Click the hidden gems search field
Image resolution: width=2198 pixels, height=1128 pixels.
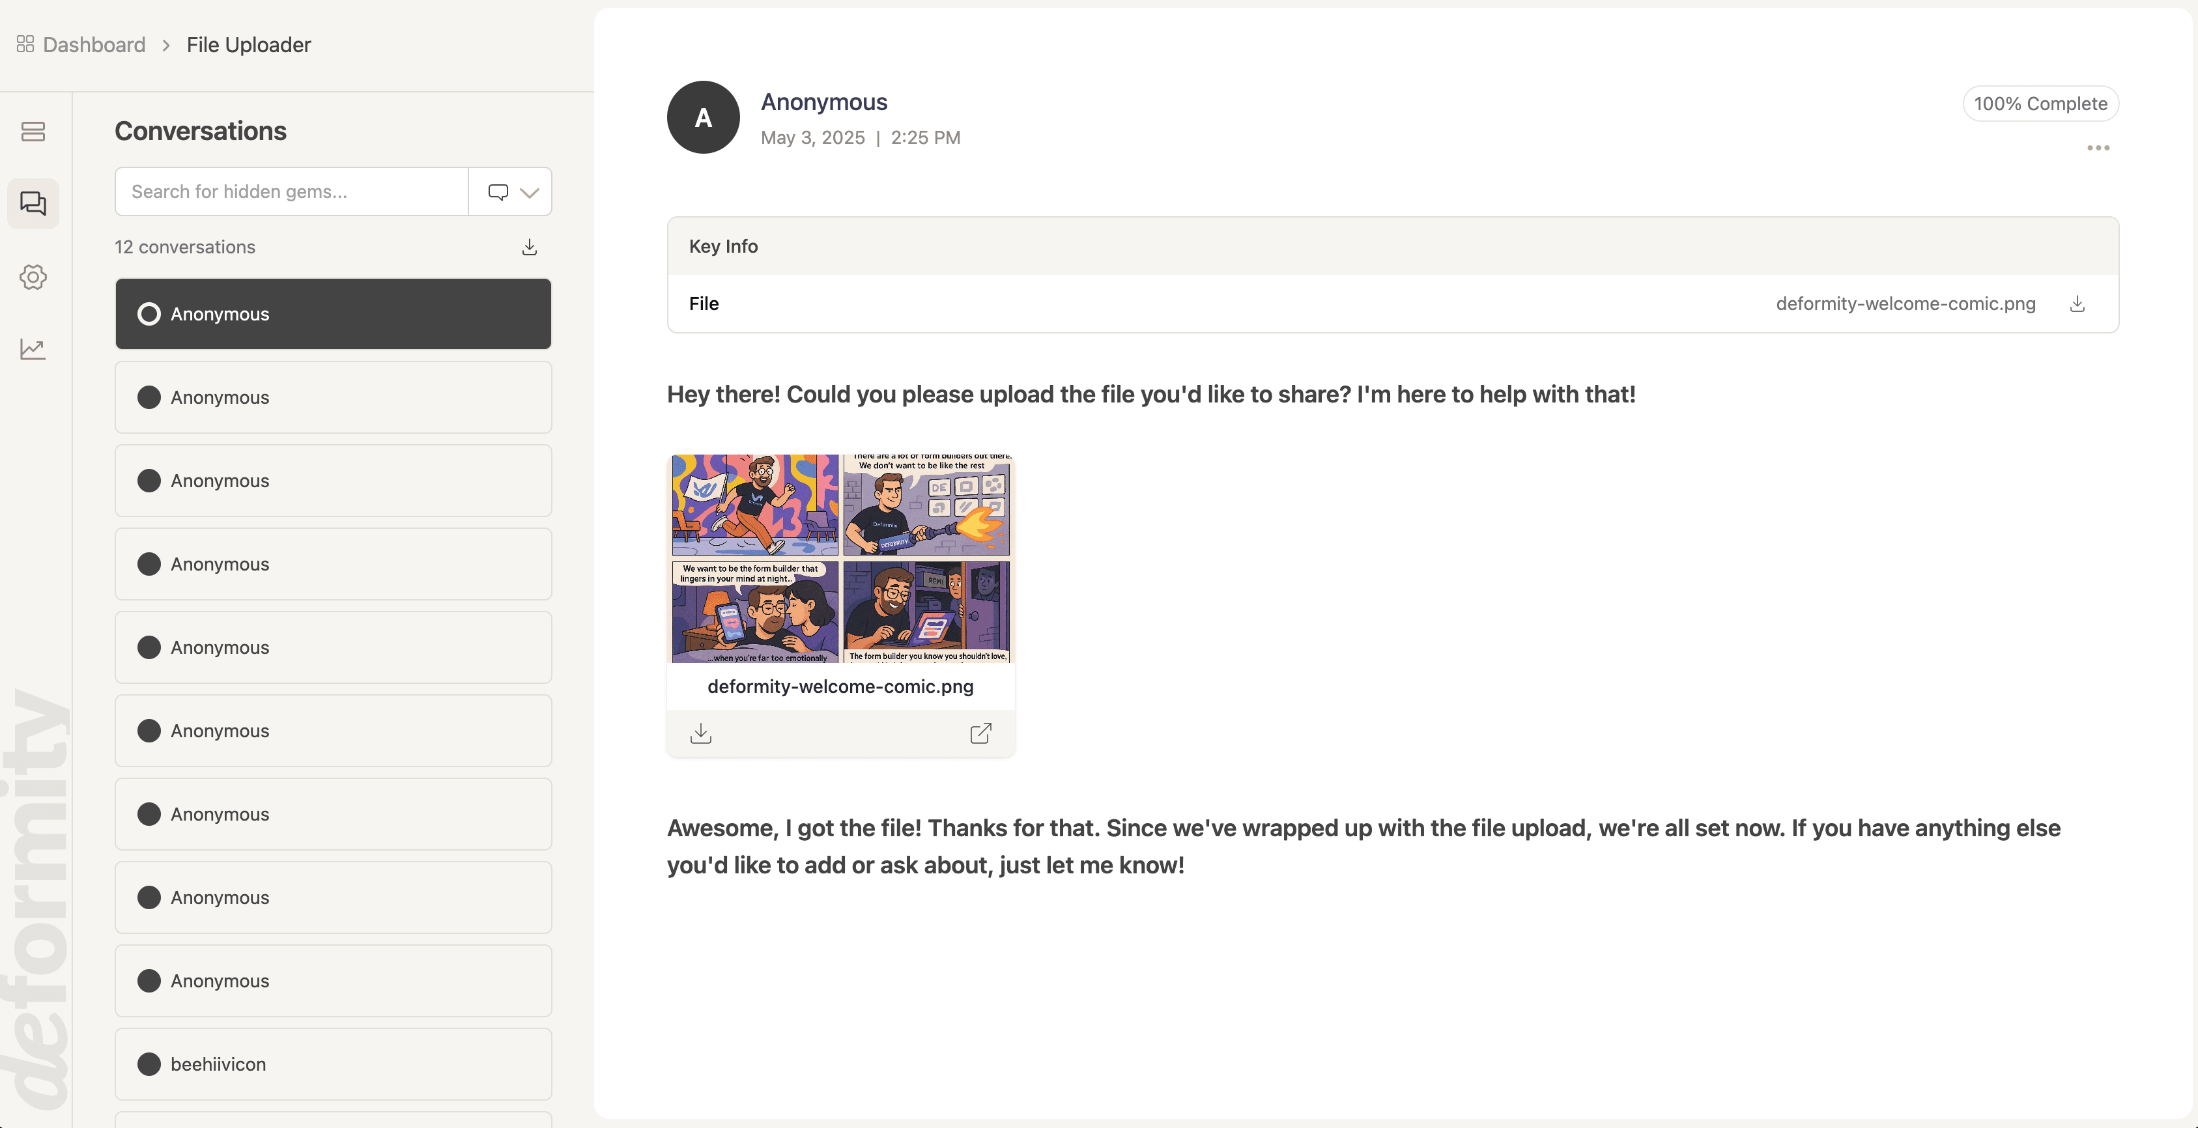pyautogui.click(x=290, y=191)
